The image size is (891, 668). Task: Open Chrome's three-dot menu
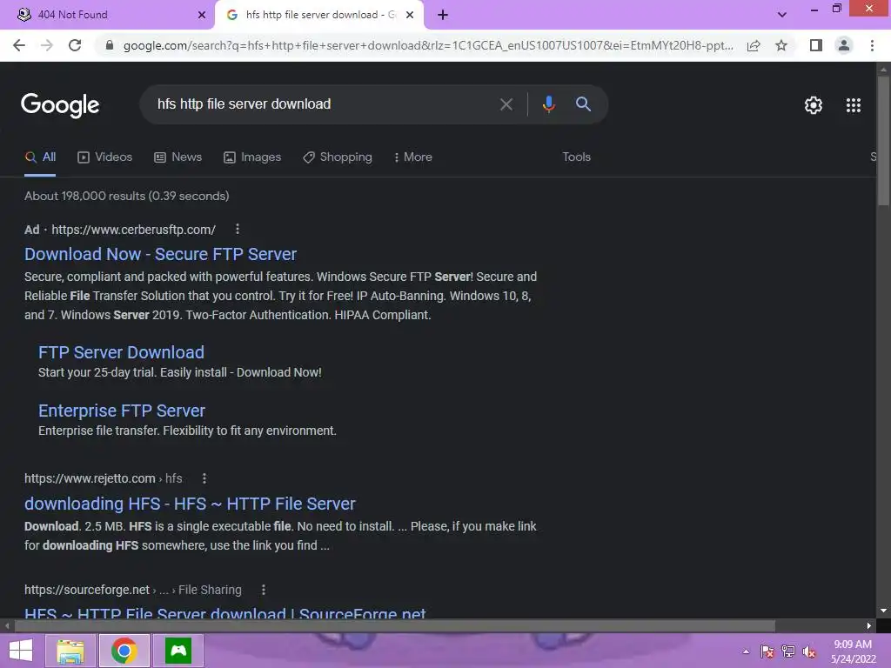pyautogui.click(x=872, y=45)
